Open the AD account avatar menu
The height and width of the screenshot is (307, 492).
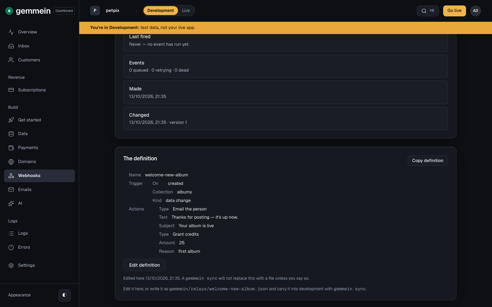pos(476,11)
